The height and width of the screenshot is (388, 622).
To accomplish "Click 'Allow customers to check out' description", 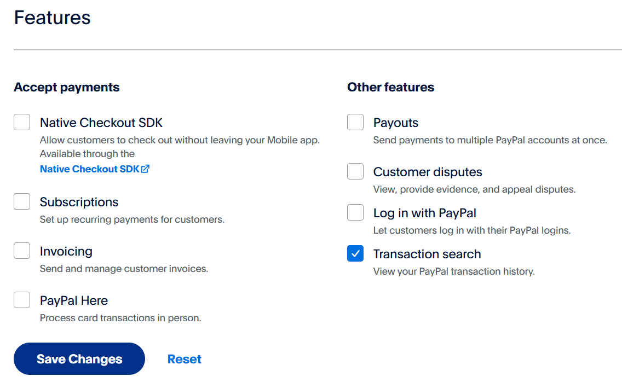I will tap(180, 147).
